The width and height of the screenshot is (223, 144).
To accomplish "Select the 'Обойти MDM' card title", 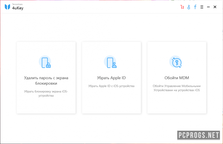I will 177,78.
